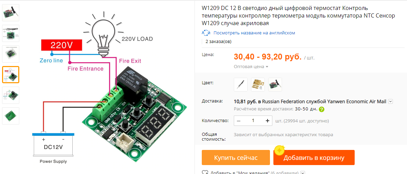Image resolution: width=407 pixels, height=174 pixels.
Task: Click the translate icon beside English title link
Action: click(x=206, y=33)
